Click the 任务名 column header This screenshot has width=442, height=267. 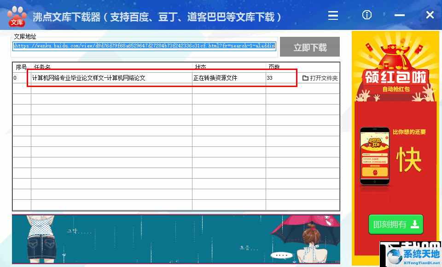(42, 67)
